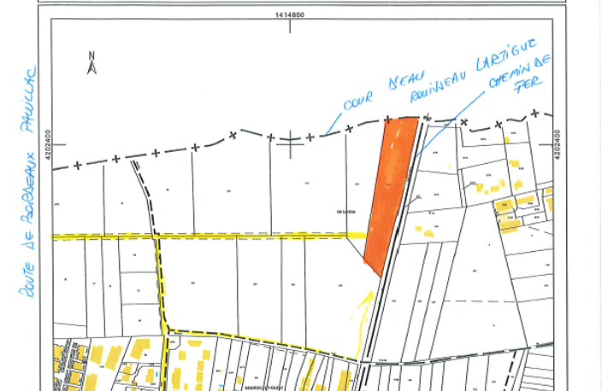The image size is (602, 391).
Task: Click the 4202400 label on the left margin
Action: [48, 145]
